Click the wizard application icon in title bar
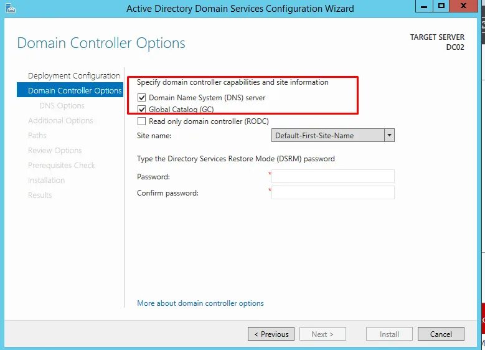The width and height of the screenshot is (485, 350). [x=10, y=8]
